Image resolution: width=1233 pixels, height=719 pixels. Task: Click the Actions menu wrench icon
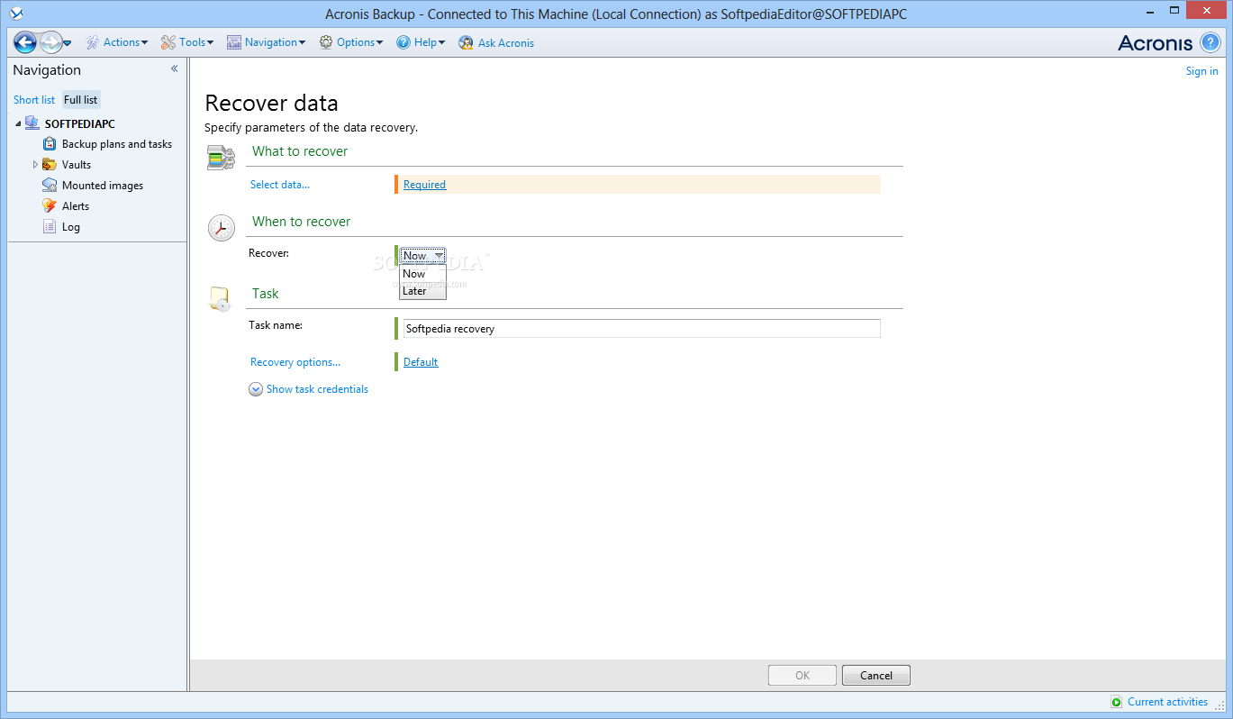[93, 42]
